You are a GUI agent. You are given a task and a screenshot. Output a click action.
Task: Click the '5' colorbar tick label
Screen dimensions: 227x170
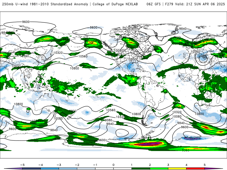tap(205, 165)
